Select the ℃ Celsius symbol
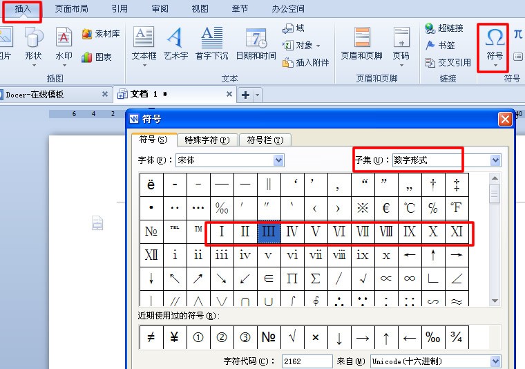Screen dimensions: 525x369 (x=410, y=208)
